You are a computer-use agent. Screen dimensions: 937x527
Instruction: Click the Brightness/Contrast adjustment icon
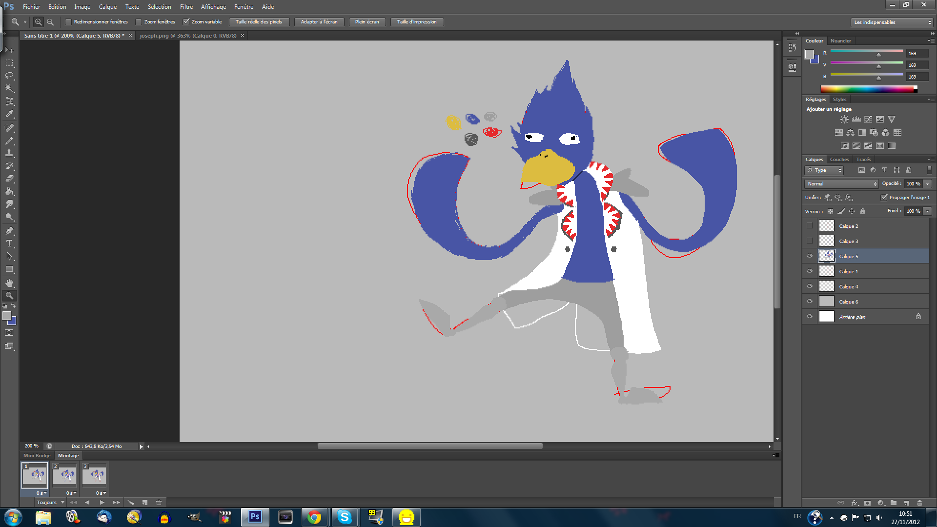[x=844, y=119]
